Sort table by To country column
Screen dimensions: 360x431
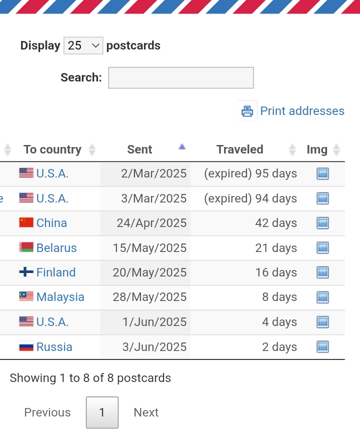(x=58, y=149)
